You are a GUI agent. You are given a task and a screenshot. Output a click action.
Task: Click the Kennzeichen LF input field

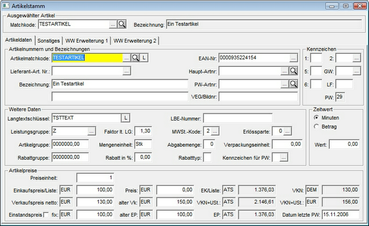pyautogui.click(x=344, y=84)
